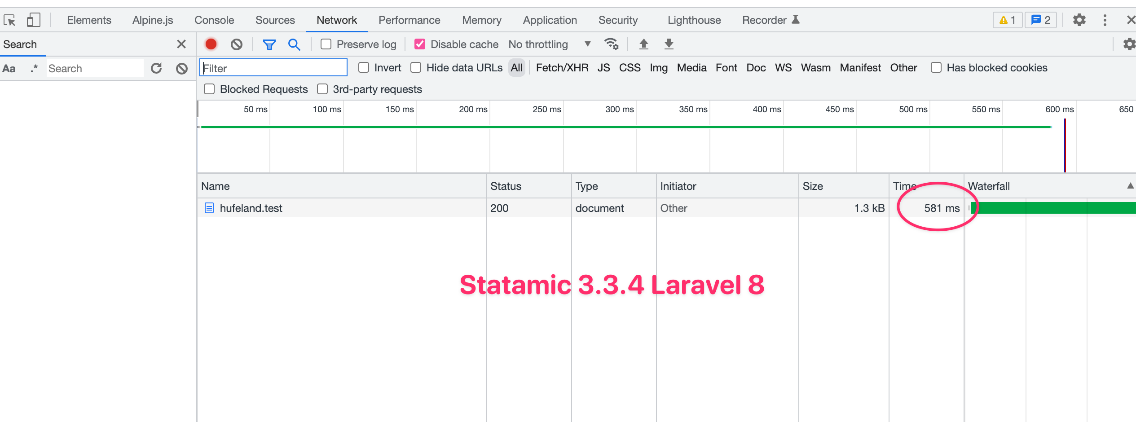Toggle the network filter funnel icon

pyautogui.click(x=269, y=44)
